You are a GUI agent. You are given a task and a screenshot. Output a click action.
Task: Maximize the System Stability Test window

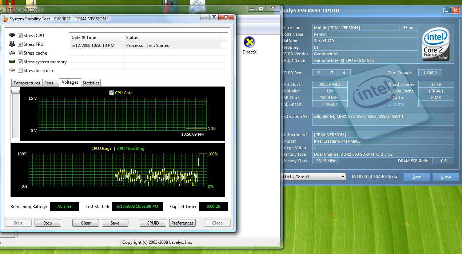[214, 17]
